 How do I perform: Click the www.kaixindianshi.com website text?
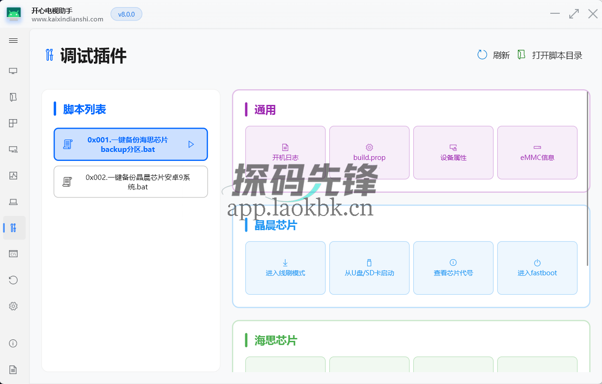click(67, 19)
